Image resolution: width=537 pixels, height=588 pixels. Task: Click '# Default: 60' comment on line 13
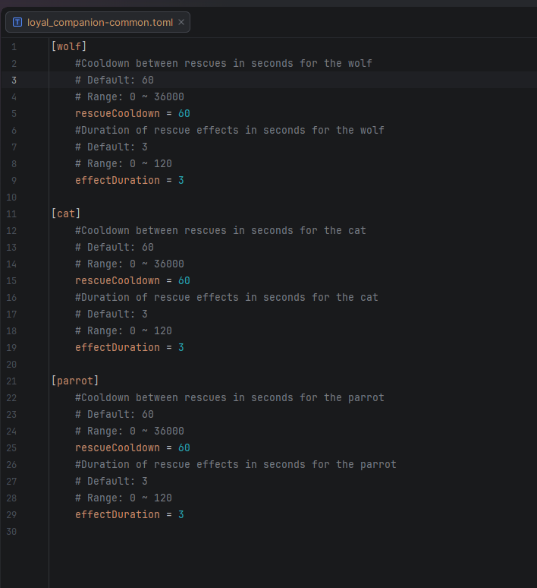[x=115, y=248]
